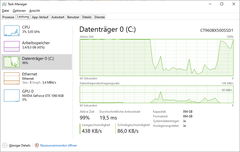This screenshot has width=240, height=152.
Task: Click the '60 MB/s' graph marker label
Action: pyautogui.click(x=227, y=90)
